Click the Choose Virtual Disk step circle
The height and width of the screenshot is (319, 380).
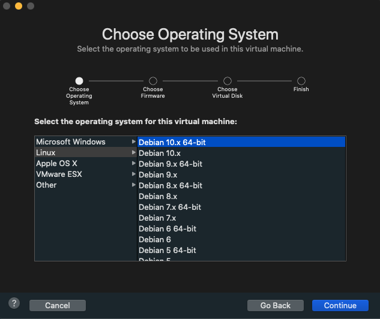(228, 80)
